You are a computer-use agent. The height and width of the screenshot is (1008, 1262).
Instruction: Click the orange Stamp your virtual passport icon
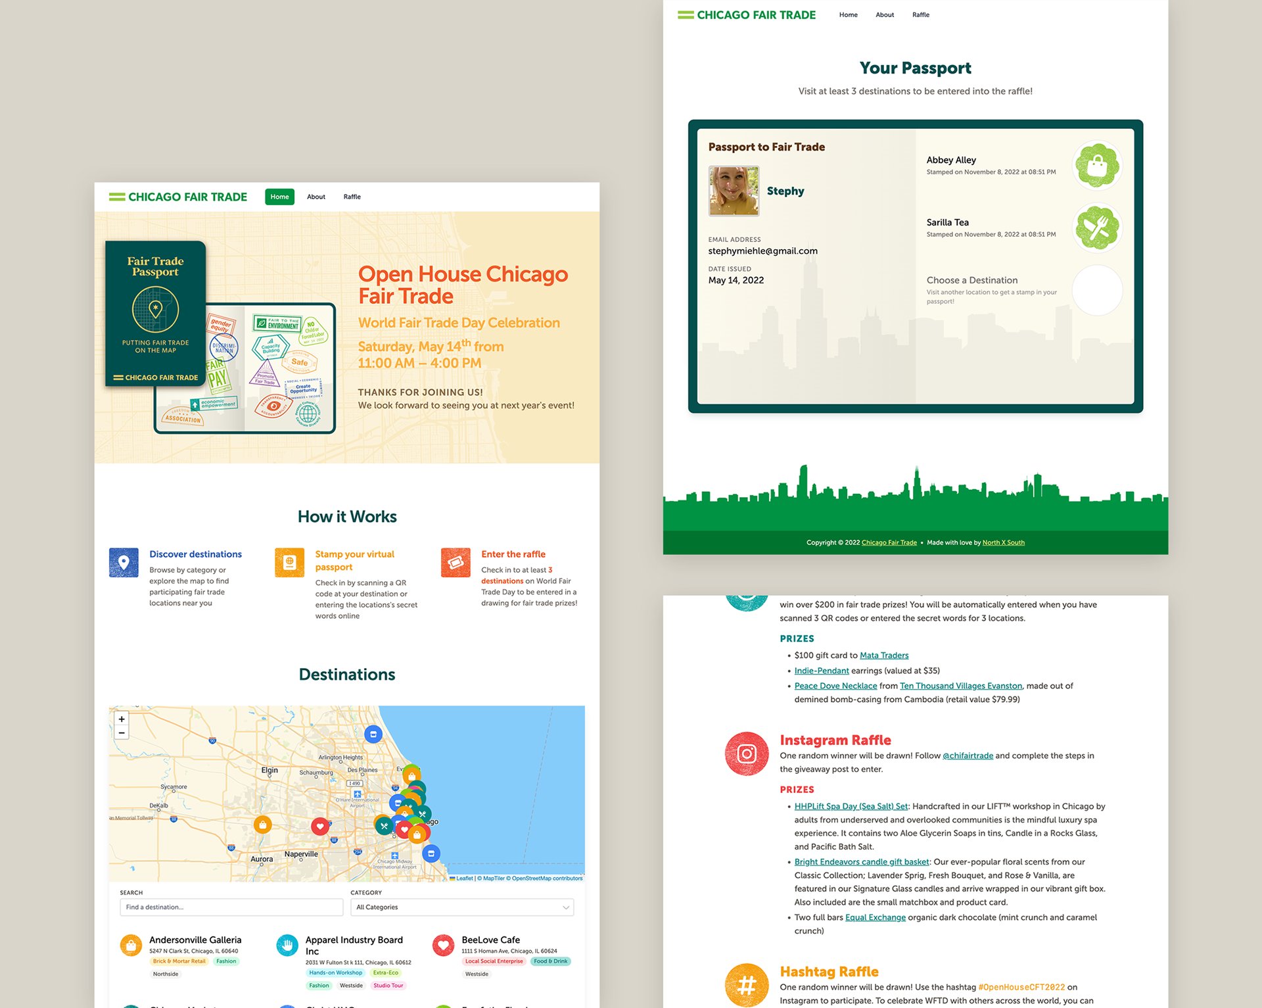[289, 562]
